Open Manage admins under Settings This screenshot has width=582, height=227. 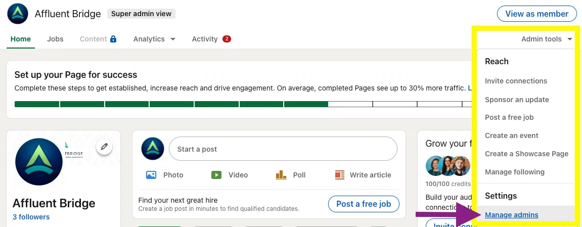tap(511, 215)
